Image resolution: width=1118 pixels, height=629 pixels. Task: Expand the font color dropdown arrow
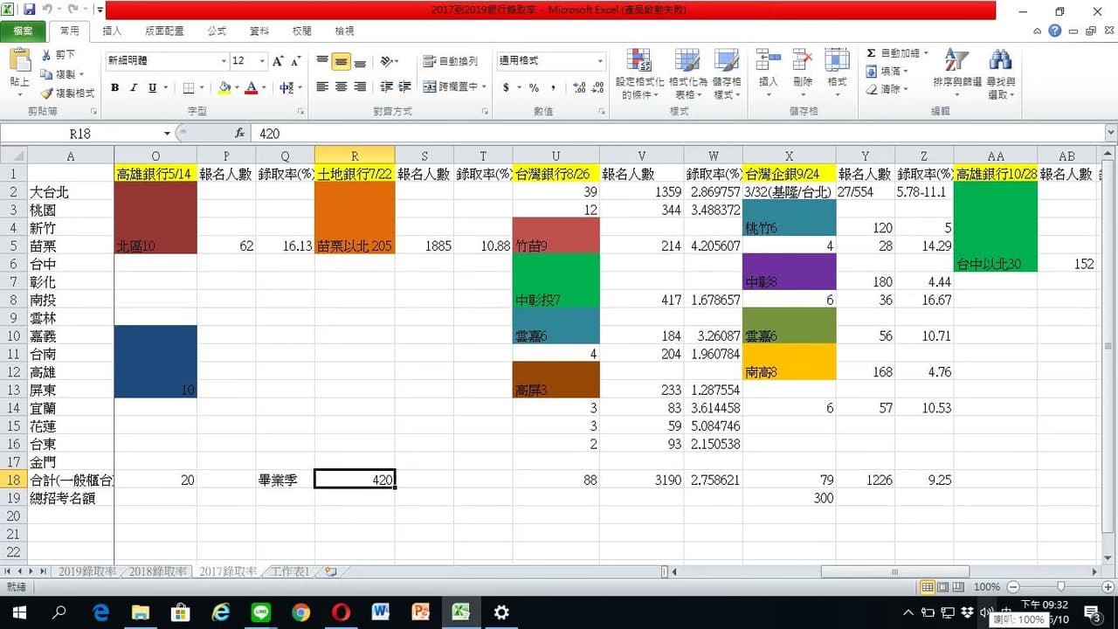coord(264,87)
